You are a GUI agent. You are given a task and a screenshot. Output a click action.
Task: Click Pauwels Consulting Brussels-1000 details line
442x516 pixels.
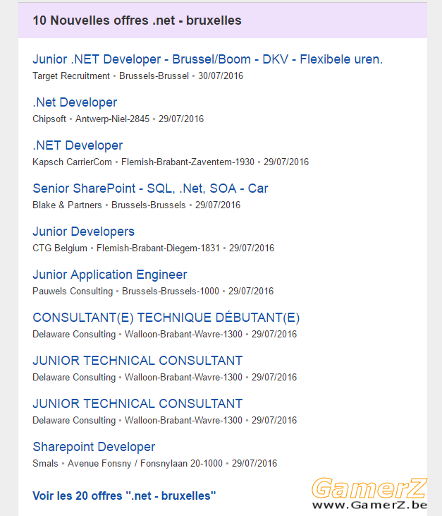[153, 292]
